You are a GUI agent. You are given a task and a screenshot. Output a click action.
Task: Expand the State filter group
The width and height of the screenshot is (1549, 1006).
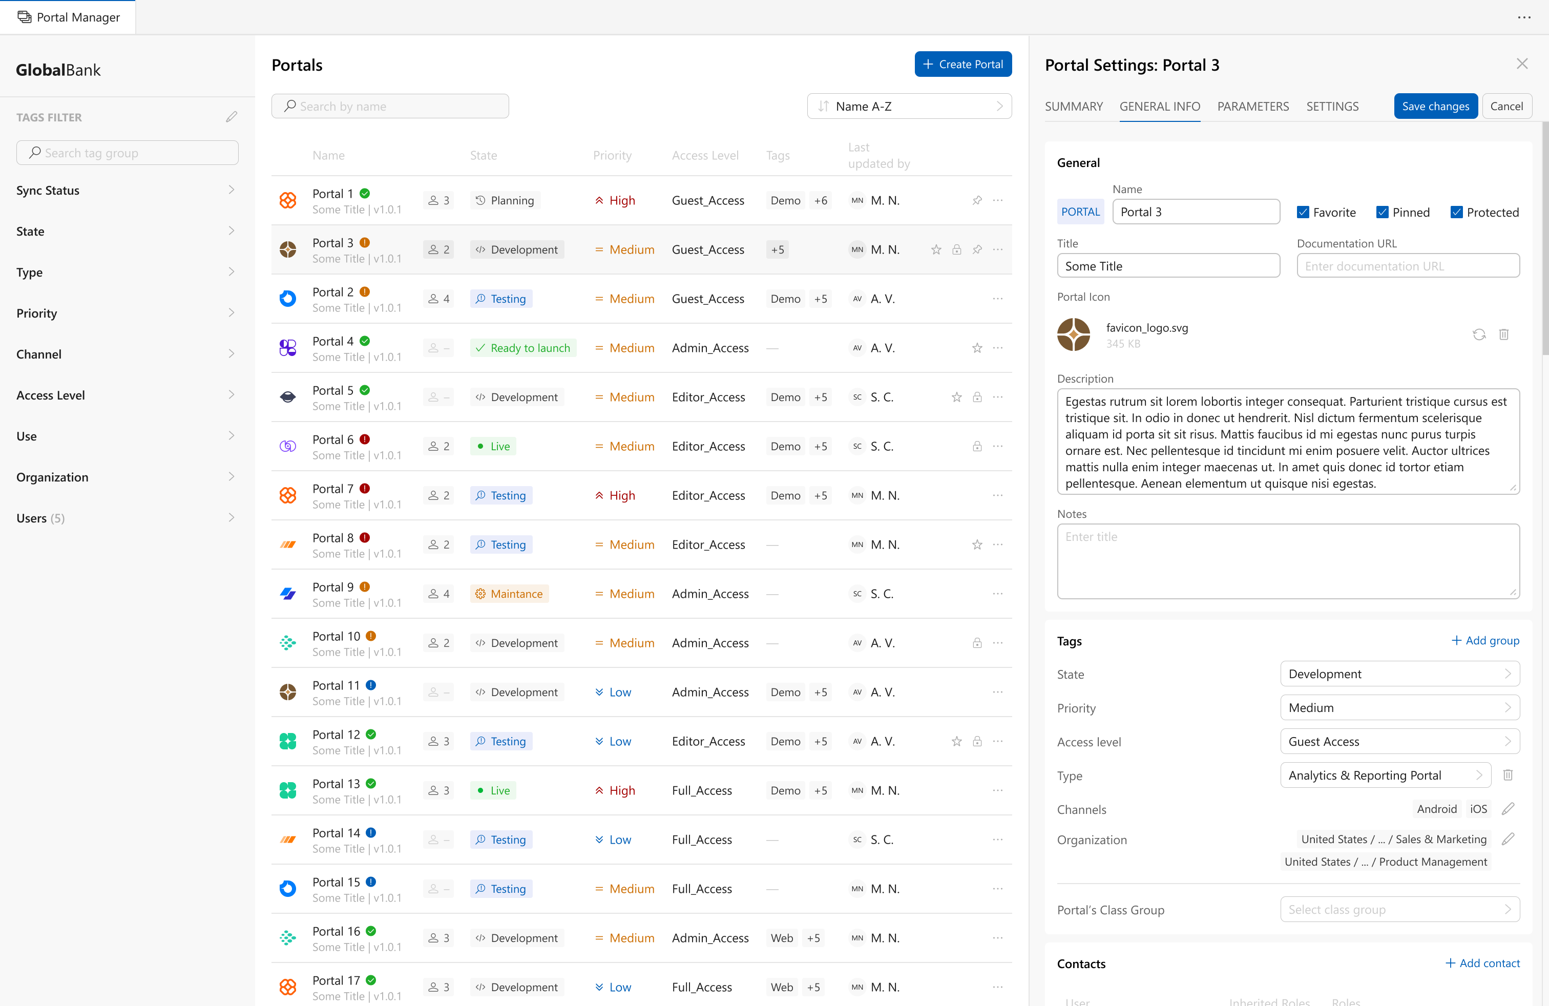(127, 232)
